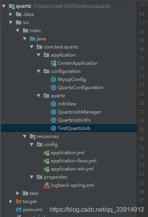
Task: Click the application-win.yml Spring icon
Action: 46,169
